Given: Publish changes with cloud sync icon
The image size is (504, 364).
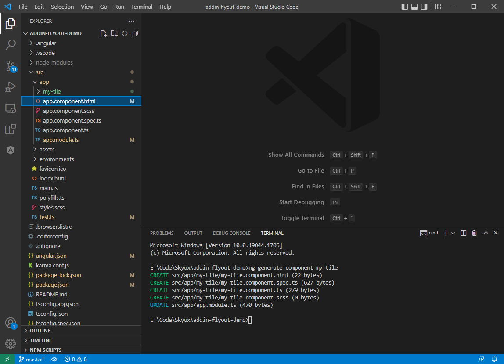Looking at the screenshot, I should (54, 359).
